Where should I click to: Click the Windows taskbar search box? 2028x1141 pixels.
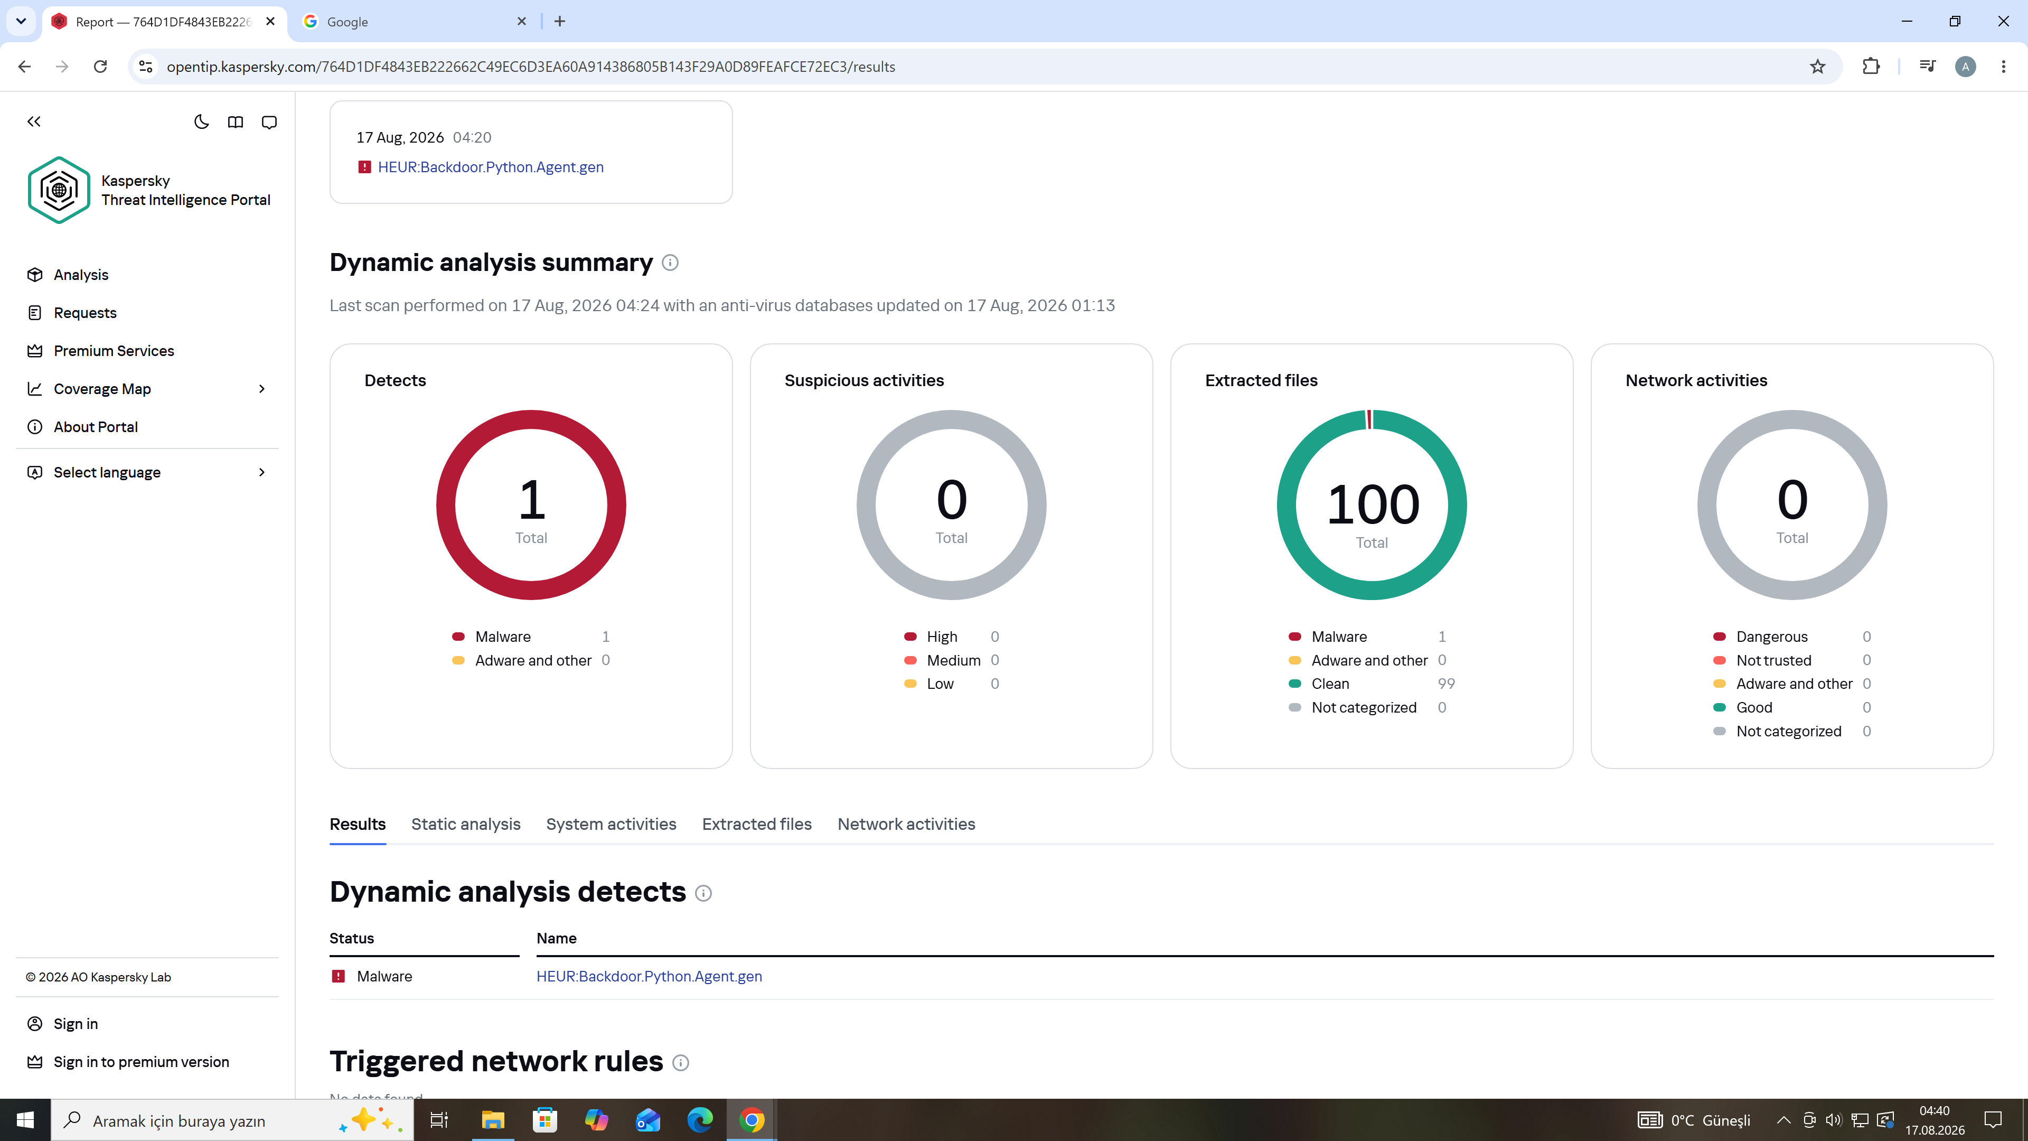[x=232, y=1120]
